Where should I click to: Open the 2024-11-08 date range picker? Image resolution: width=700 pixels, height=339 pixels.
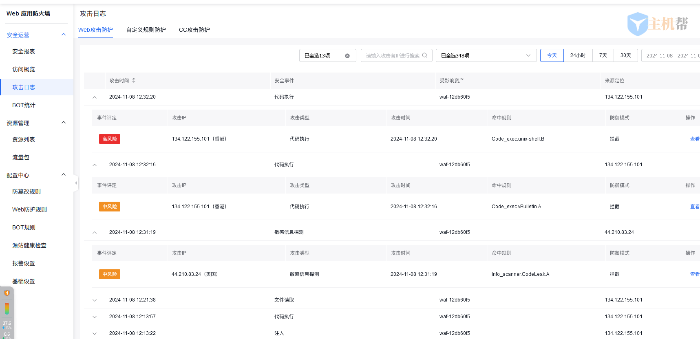tap(671, 55)
